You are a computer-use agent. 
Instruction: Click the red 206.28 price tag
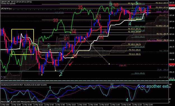[x=172, y=64]
